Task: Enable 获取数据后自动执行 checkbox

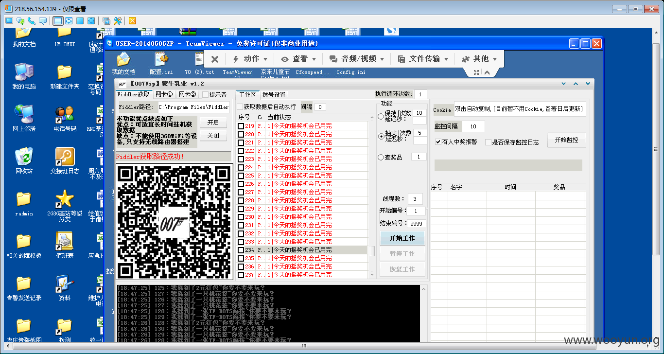Action: click(x=240, y=107)
